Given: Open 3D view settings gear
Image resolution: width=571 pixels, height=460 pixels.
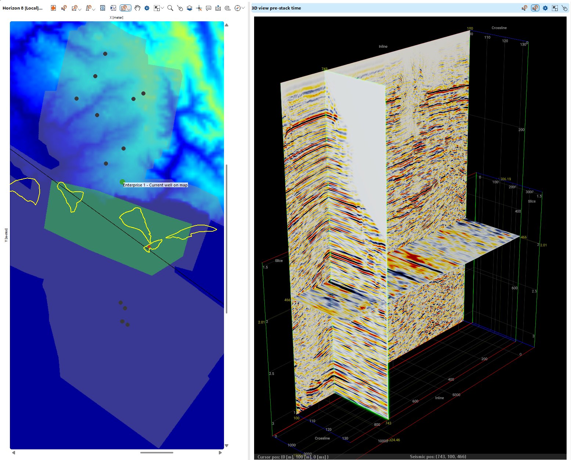Looking at the screenshot, I should pos(545,8).
